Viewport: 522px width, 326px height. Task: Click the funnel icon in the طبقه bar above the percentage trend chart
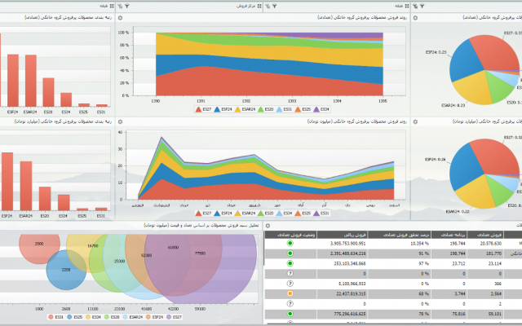tap(275, 6)
